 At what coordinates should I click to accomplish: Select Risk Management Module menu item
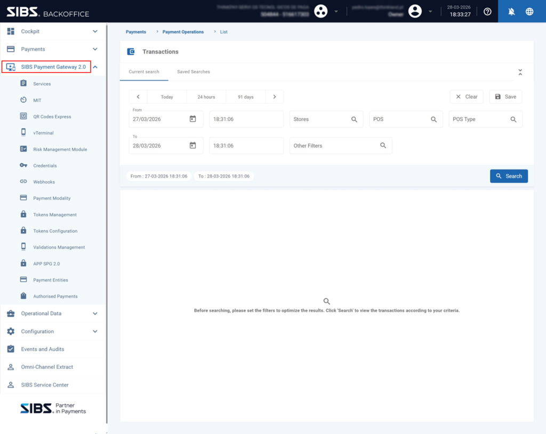tap(60, 149)
